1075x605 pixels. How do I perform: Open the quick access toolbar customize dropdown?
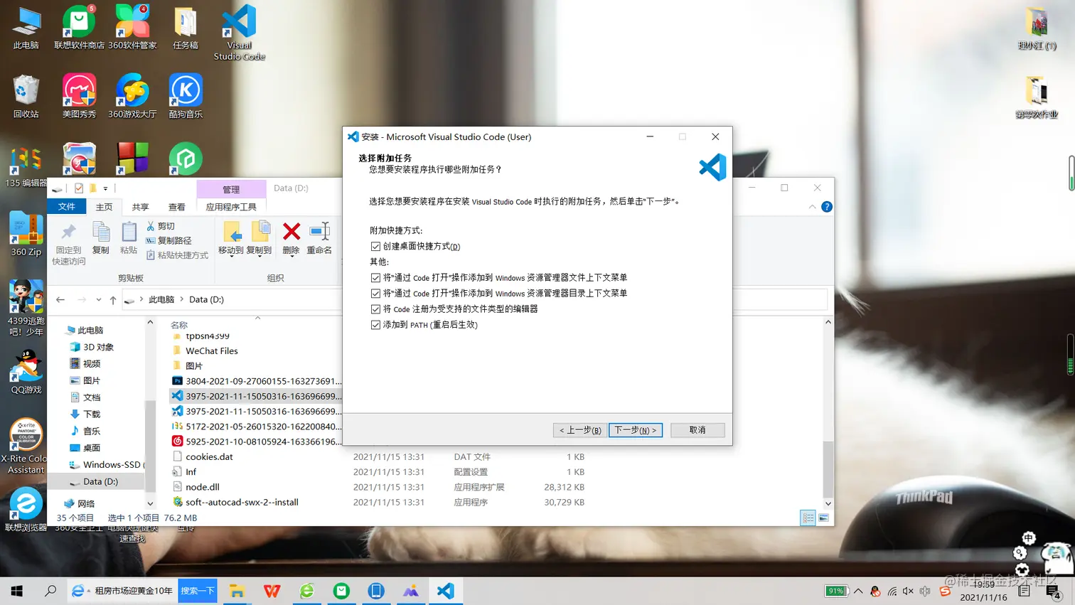(105, 188)
